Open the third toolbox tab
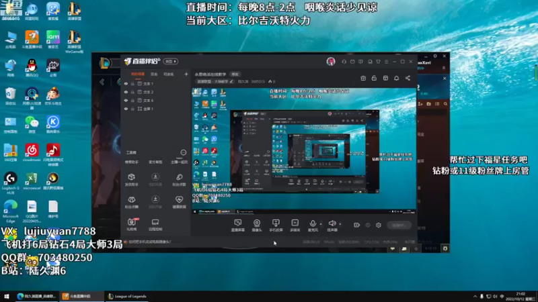 (179, 162)
